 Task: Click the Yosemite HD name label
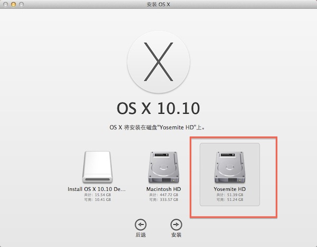pos(230,189)
